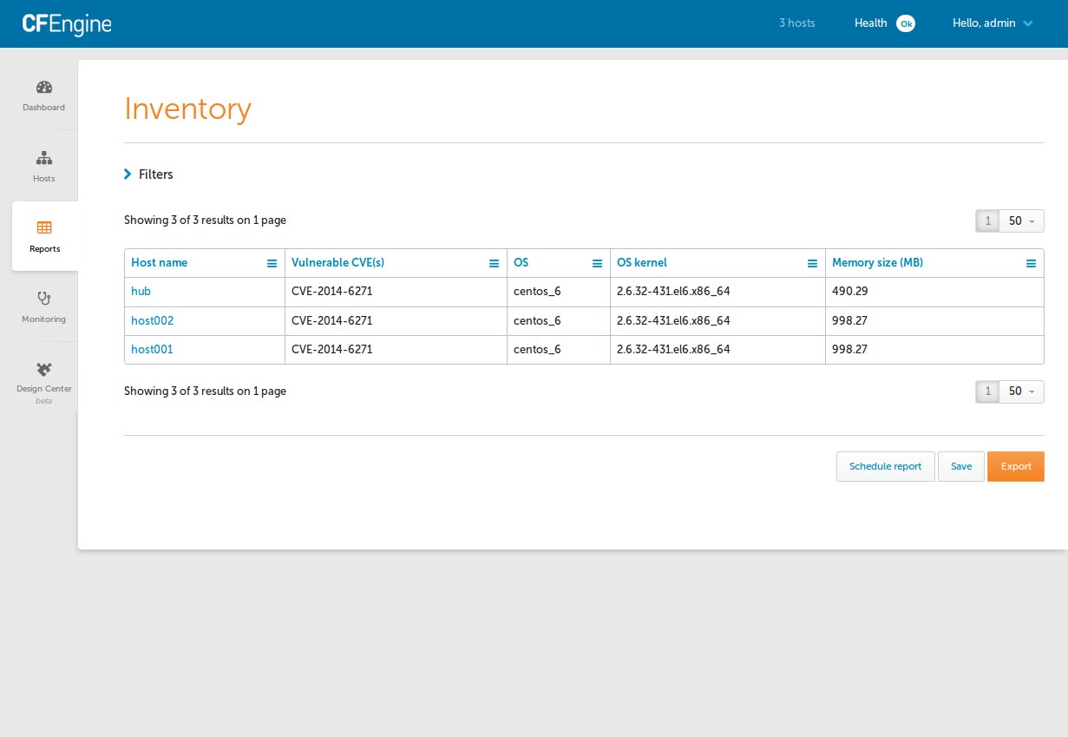The image size is (1068, 737).
Task: Open the Reports section
Action: [x=43, y=236]
